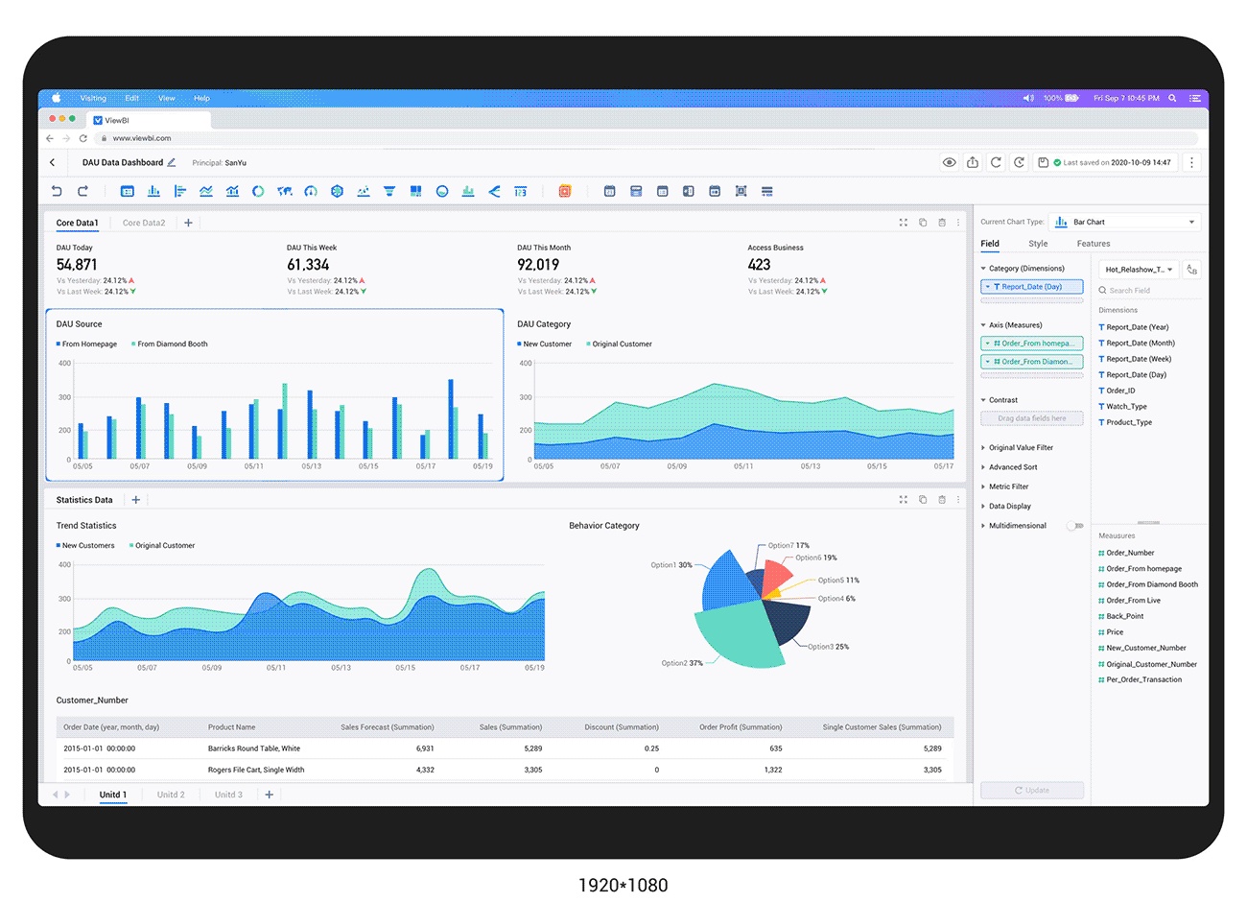This screenshot has width=1247, height=902.
Task: Open the three-dot menu in header
Action: [1191, 162]
